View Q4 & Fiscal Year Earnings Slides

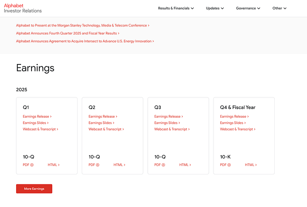coord(233,123)
